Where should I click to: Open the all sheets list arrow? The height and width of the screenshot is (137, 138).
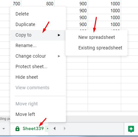(x=4, y=129)
